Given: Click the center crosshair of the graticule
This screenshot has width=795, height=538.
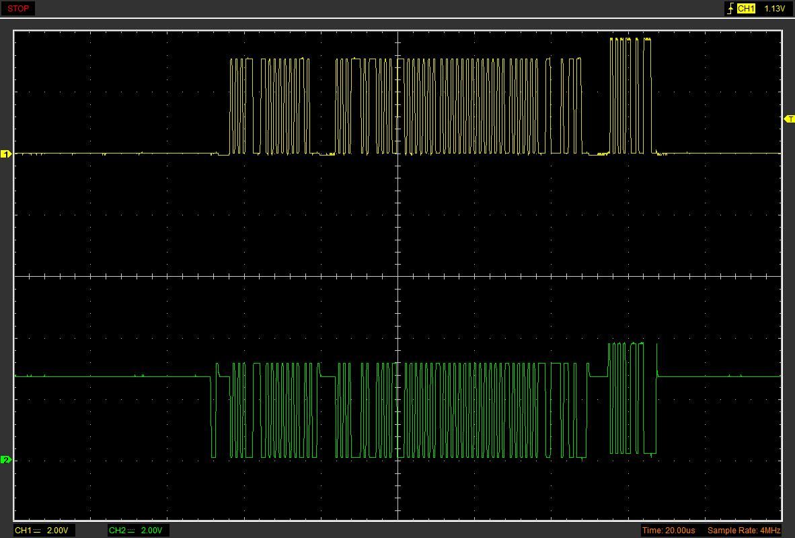Looking at the screenshot, I should pyautogui.click(x=398, y=276).
